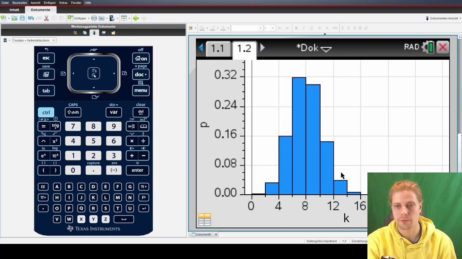The height and width of the screenshot is (259, 462).
Task: Click the shift key on keypad
Action: (73, 112)
